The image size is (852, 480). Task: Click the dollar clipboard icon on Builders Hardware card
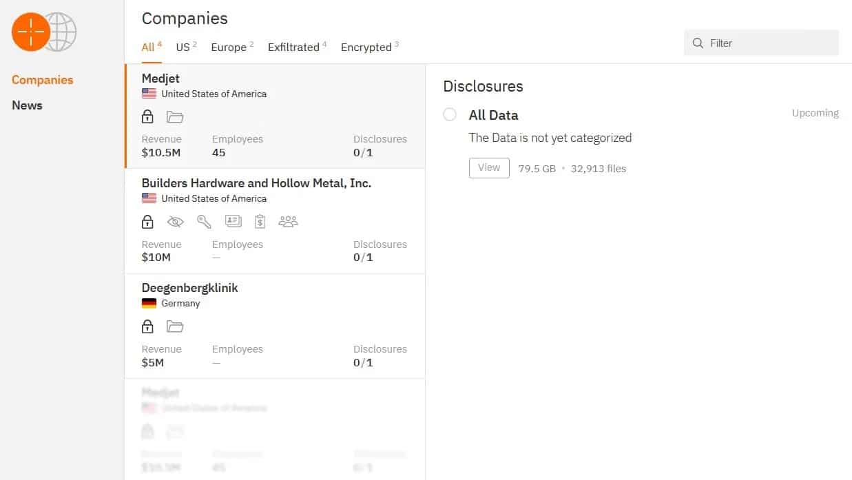pos(260,222)
